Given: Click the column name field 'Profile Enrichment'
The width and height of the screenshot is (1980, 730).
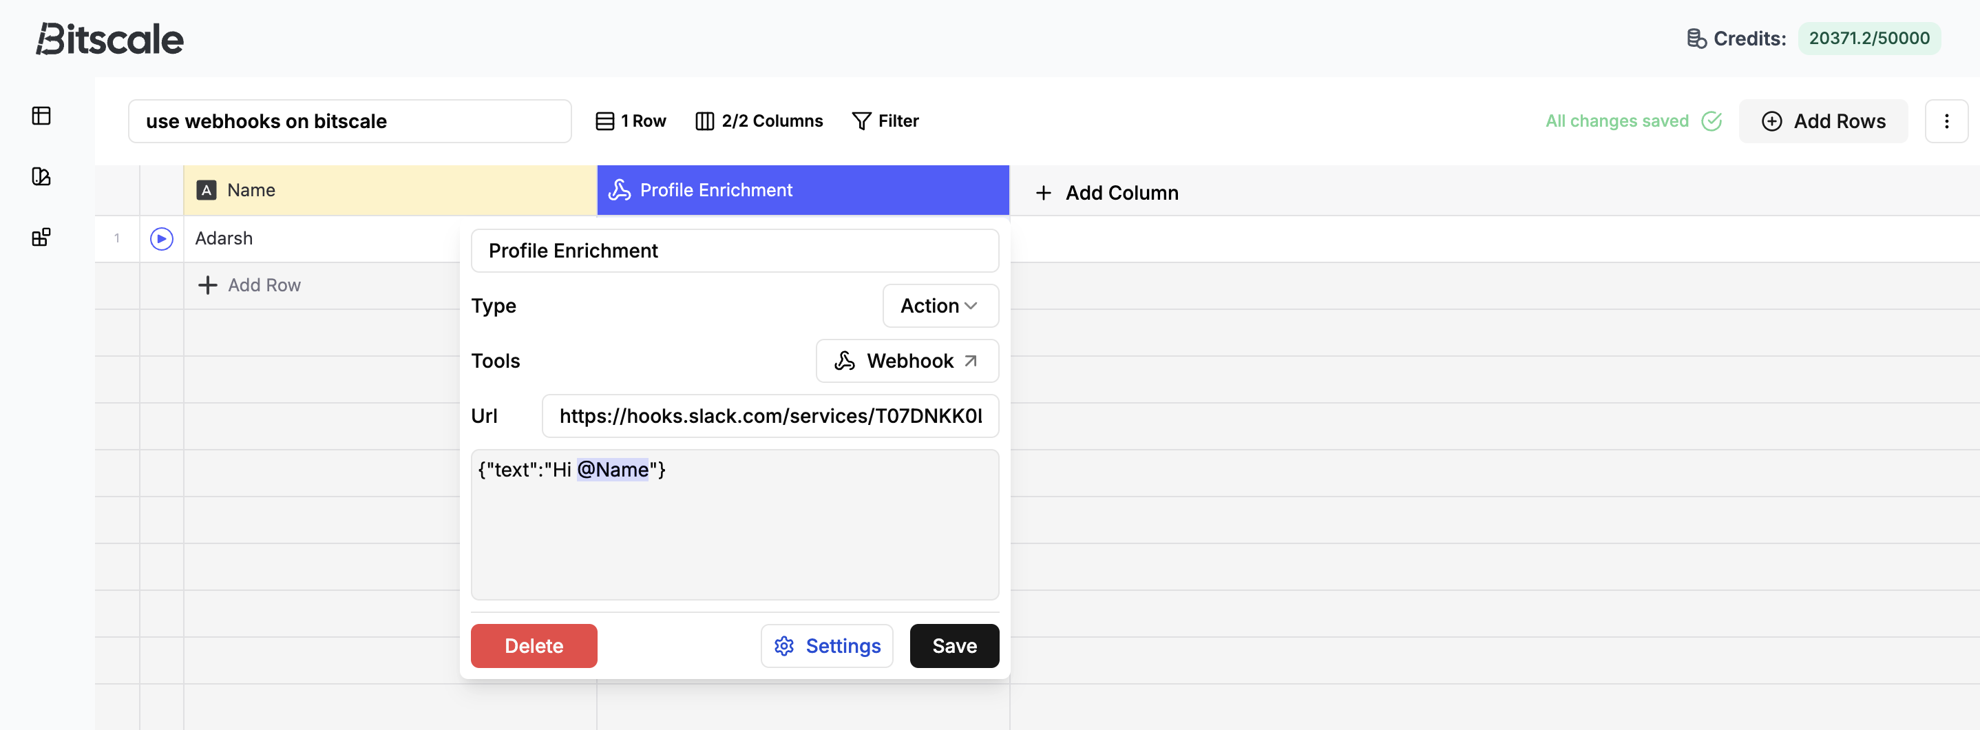Looking at the screenshot, I should click(735, 251).
